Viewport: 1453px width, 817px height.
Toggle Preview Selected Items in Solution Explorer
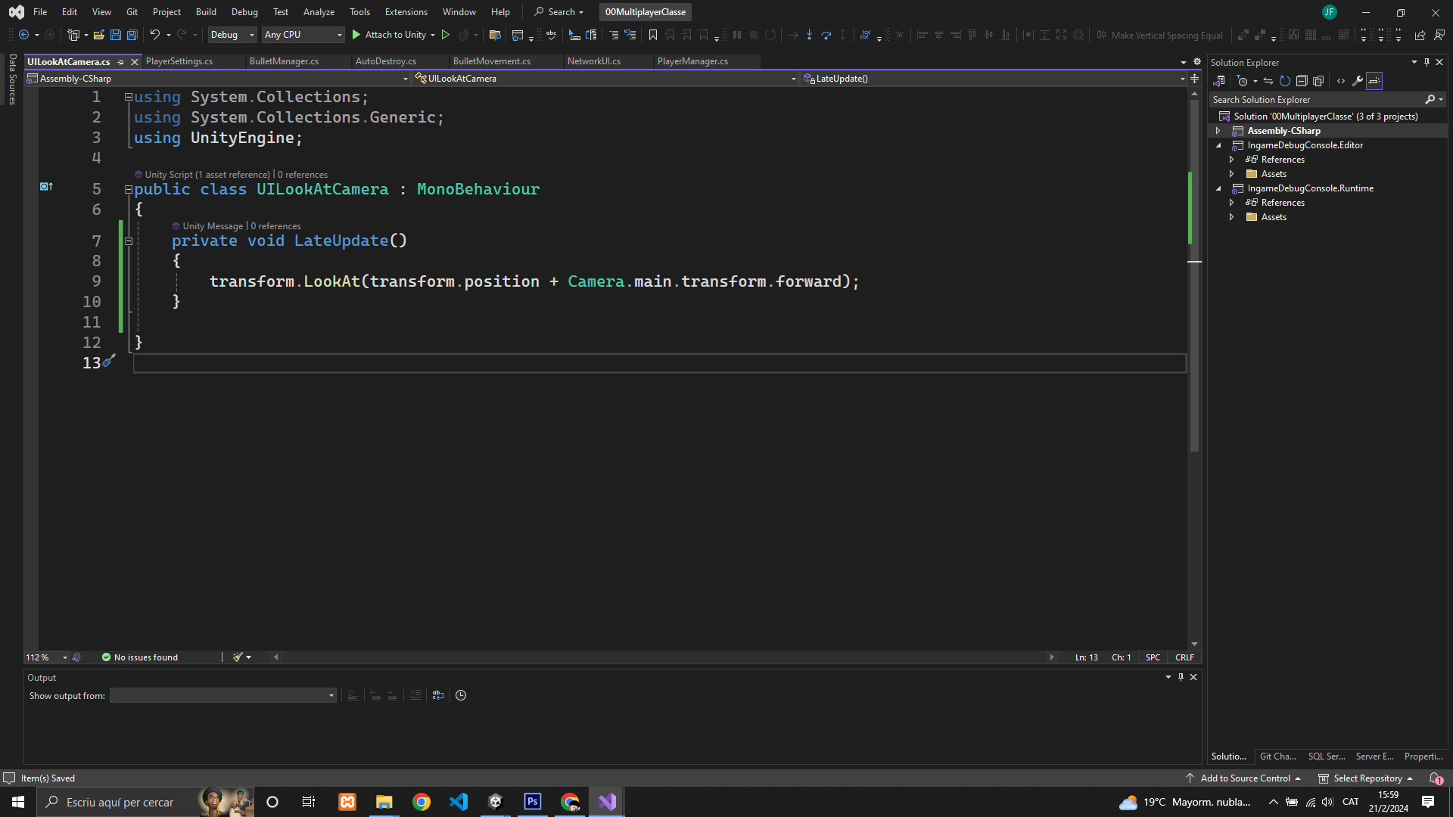pyautogui.click(x=1374, y=81)
